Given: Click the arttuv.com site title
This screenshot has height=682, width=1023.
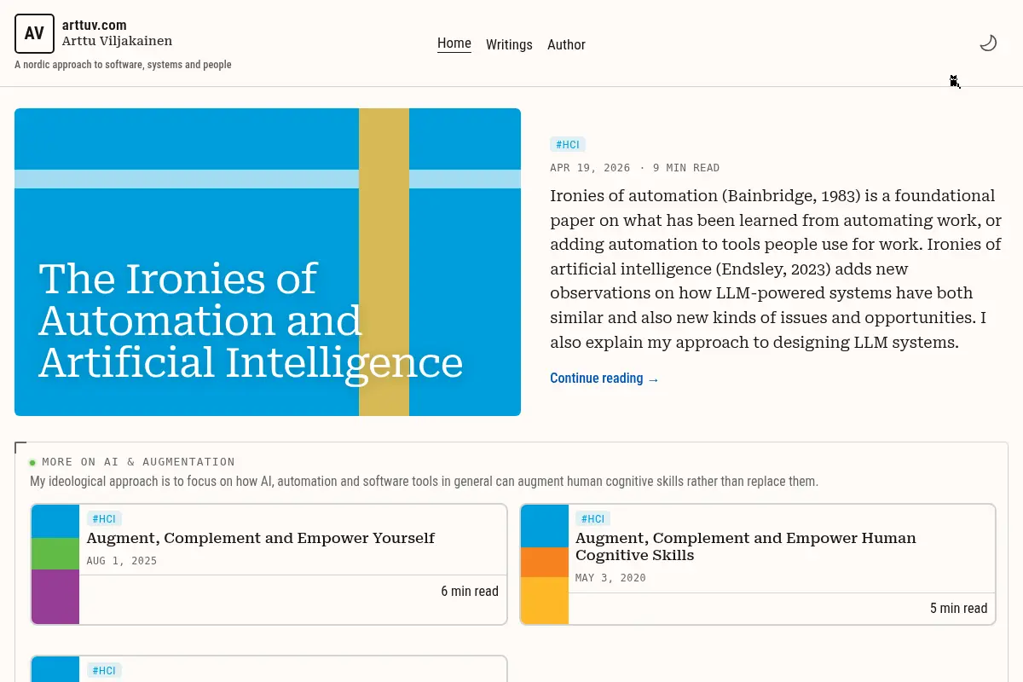Looking at the screenshot, I should tap(95, 26).
